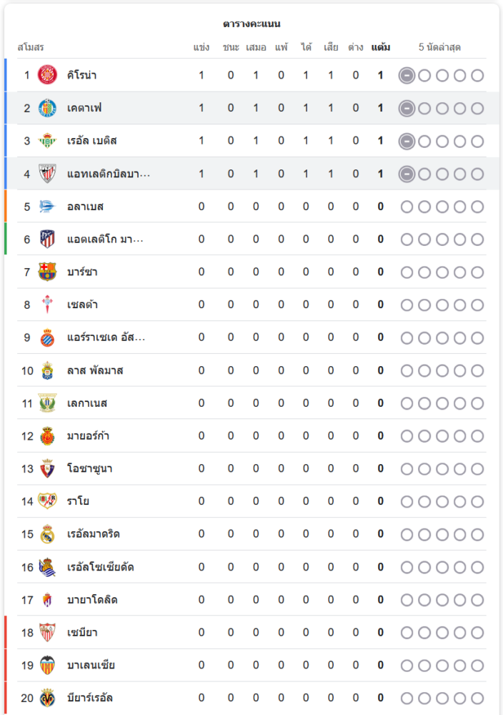
Task: Click the Real Betis crest icon
Action: (x=47, y=141)
